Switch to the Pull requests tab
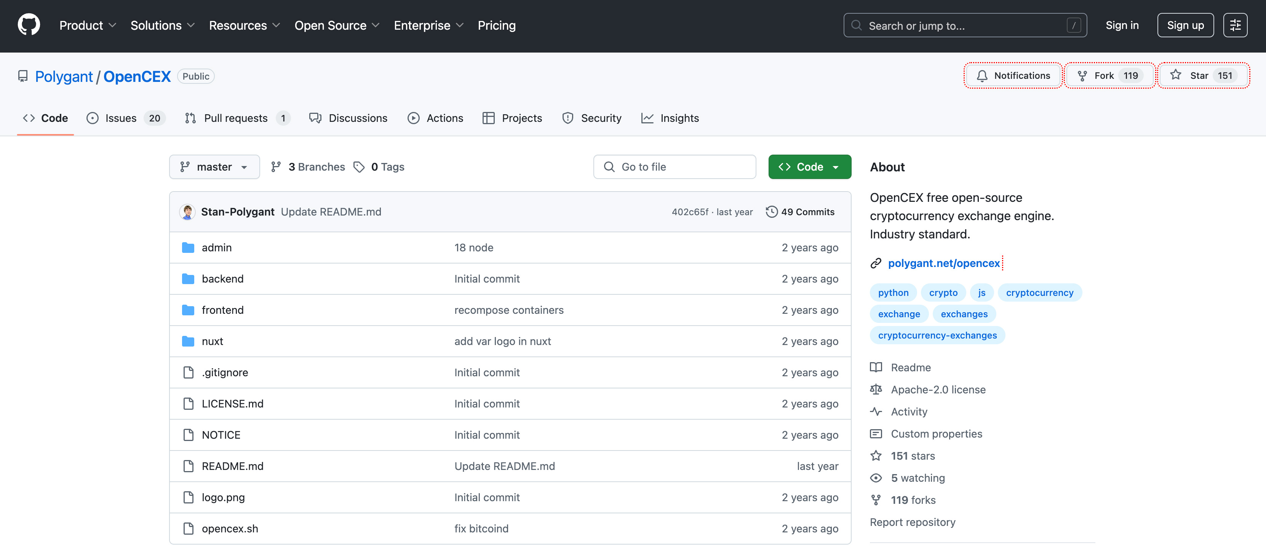This screenshot has height=556, width=1266. pyautogui.click(x=236, y=118)
